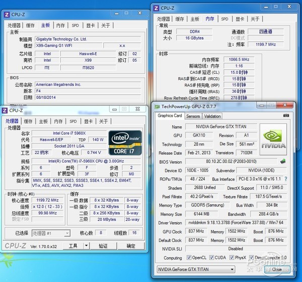Screen dimensions: 302x282
Task: Click the 确定 button in CPU-Z
Action: [131, 245]
